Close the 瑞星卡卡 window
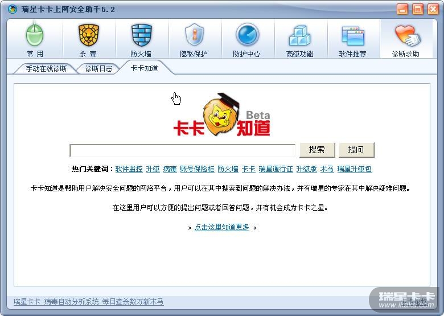444x316 pixels. click(433, 9)
